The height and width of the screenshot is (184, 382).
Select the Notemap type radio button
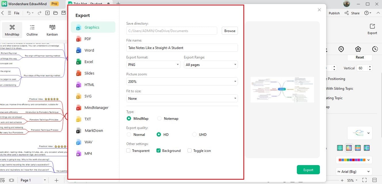(159, 118)
